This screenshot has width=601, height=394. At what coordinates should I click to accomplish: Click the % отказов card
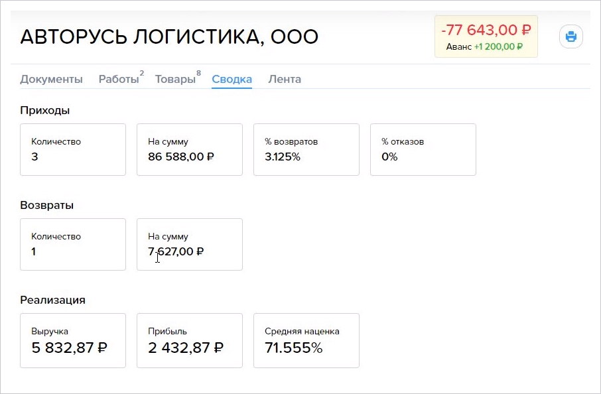tap(423, 149)
